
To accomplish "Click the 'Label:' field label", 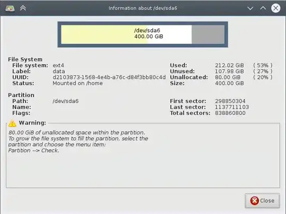I will pos(22,72).
